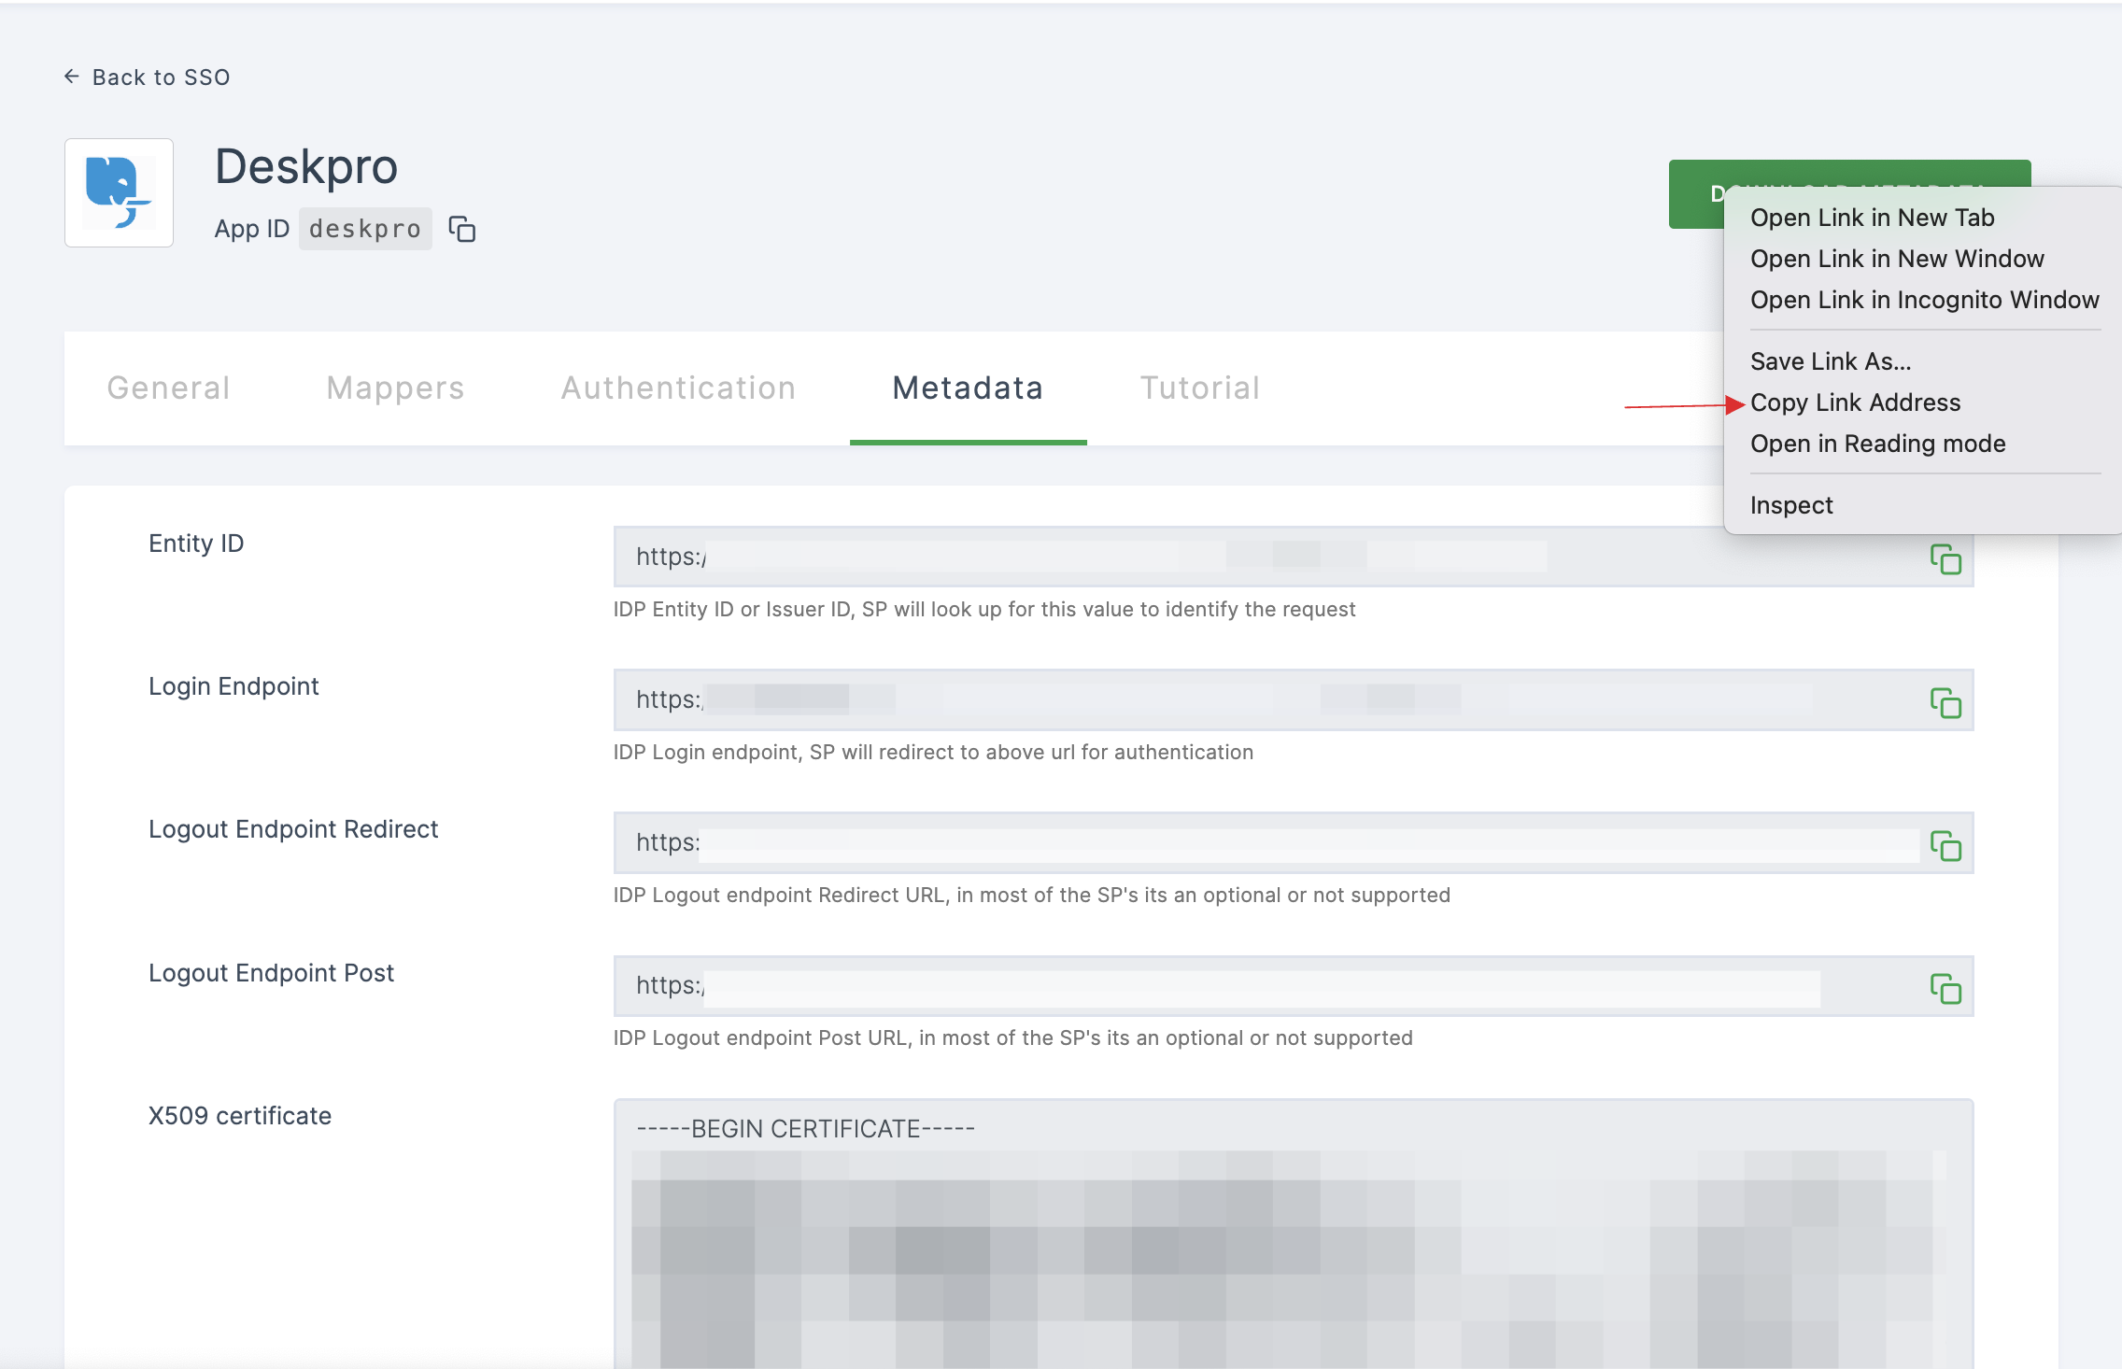Select the Metadata tab

[x=968, y=388]
